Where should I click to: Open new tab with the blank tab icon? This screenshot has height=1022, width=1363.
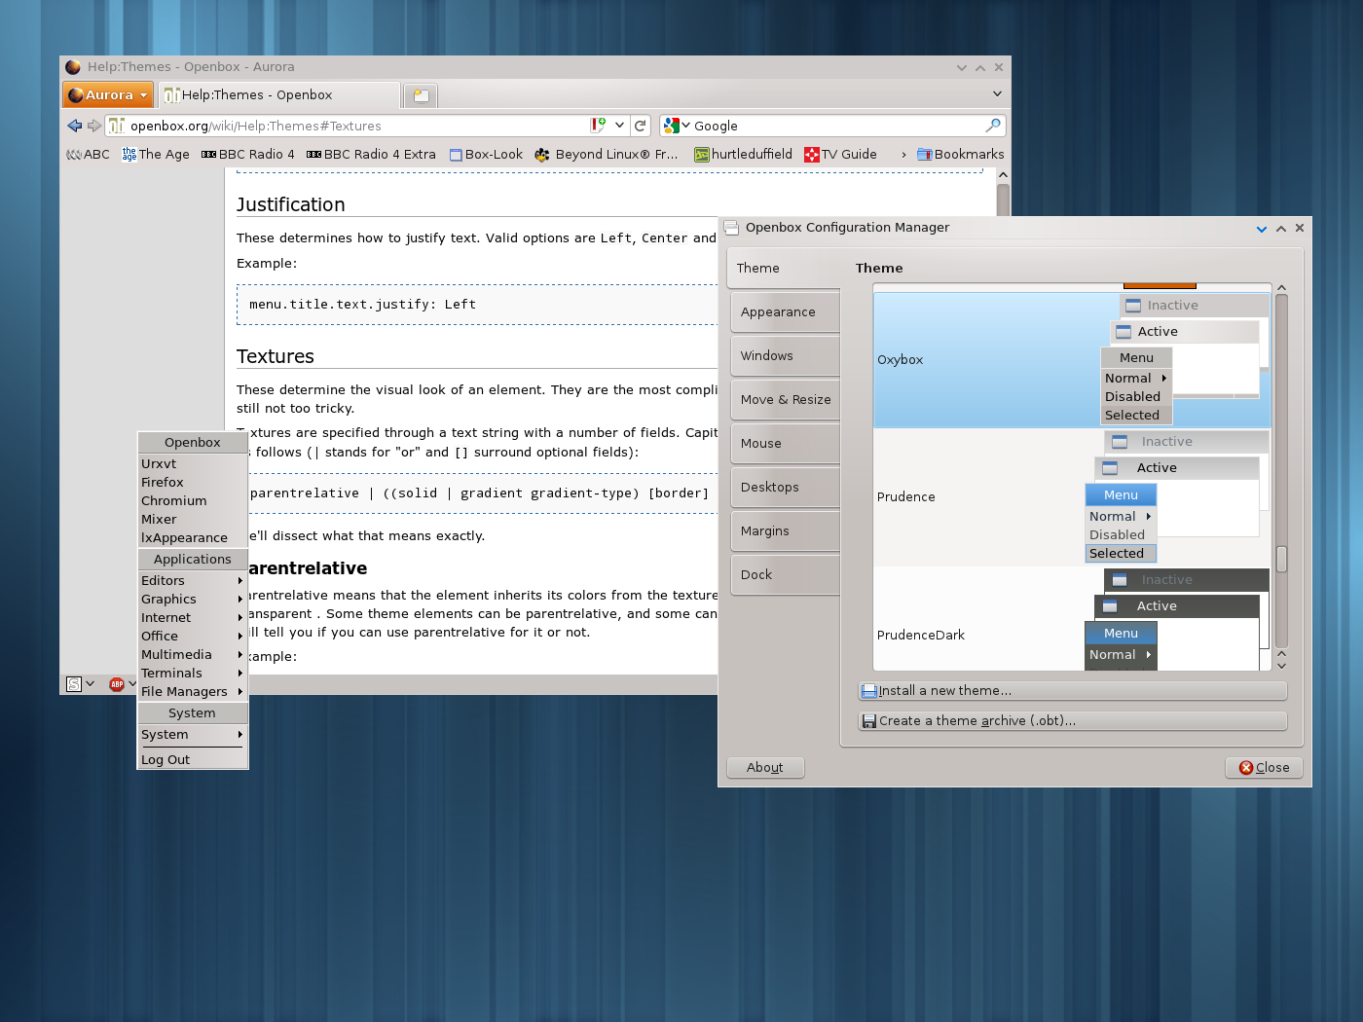point(421,95)
